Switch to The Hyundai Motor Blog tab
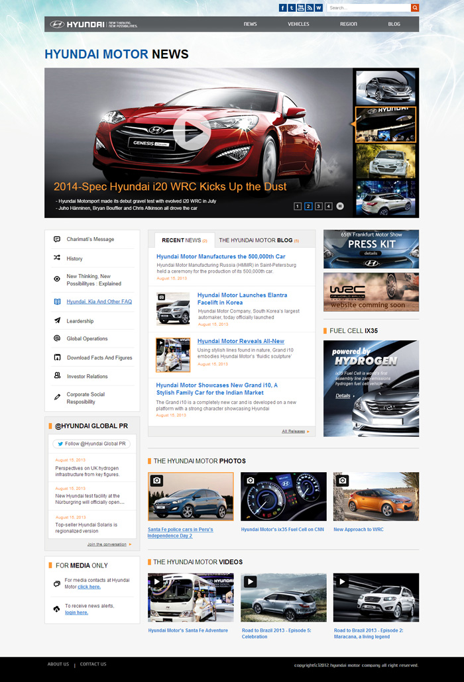Viewport: 464px width, 682px height. pos(259,240)
